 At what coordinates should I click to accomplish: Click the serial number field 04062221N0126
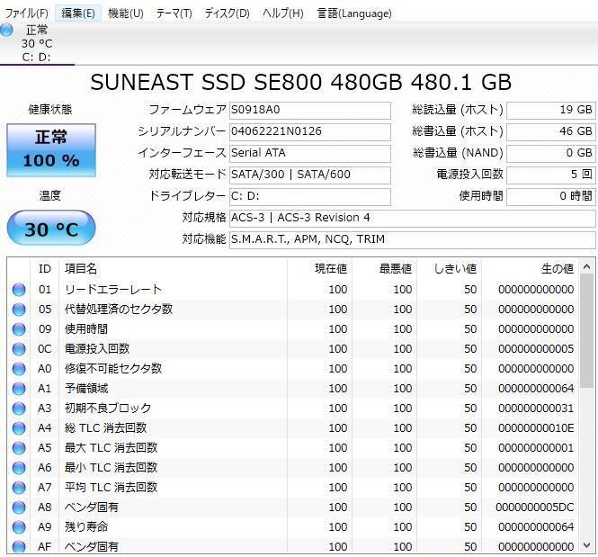tap(309, 131)
